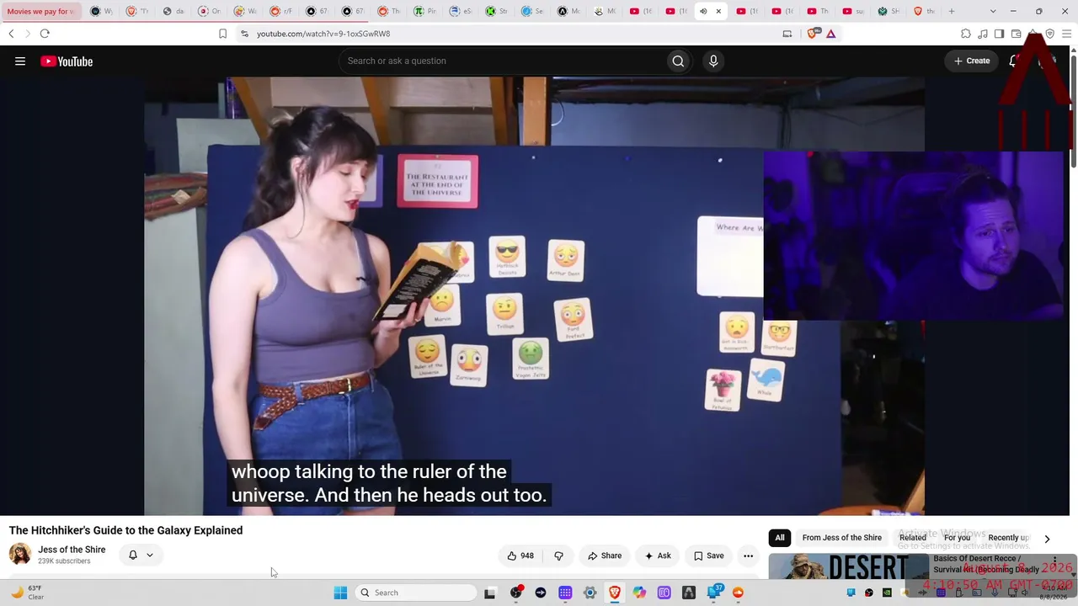Image resolution: width=1078 pixels, height=606 pixels.
Task: Open Jess of the Shire channel avatar
Action: 20,554
